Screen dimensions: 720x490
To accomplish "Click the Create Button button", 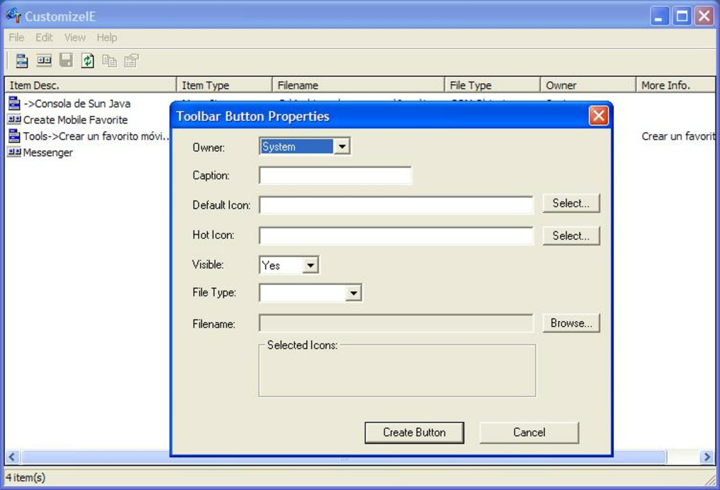I will [x=414, y=432].
